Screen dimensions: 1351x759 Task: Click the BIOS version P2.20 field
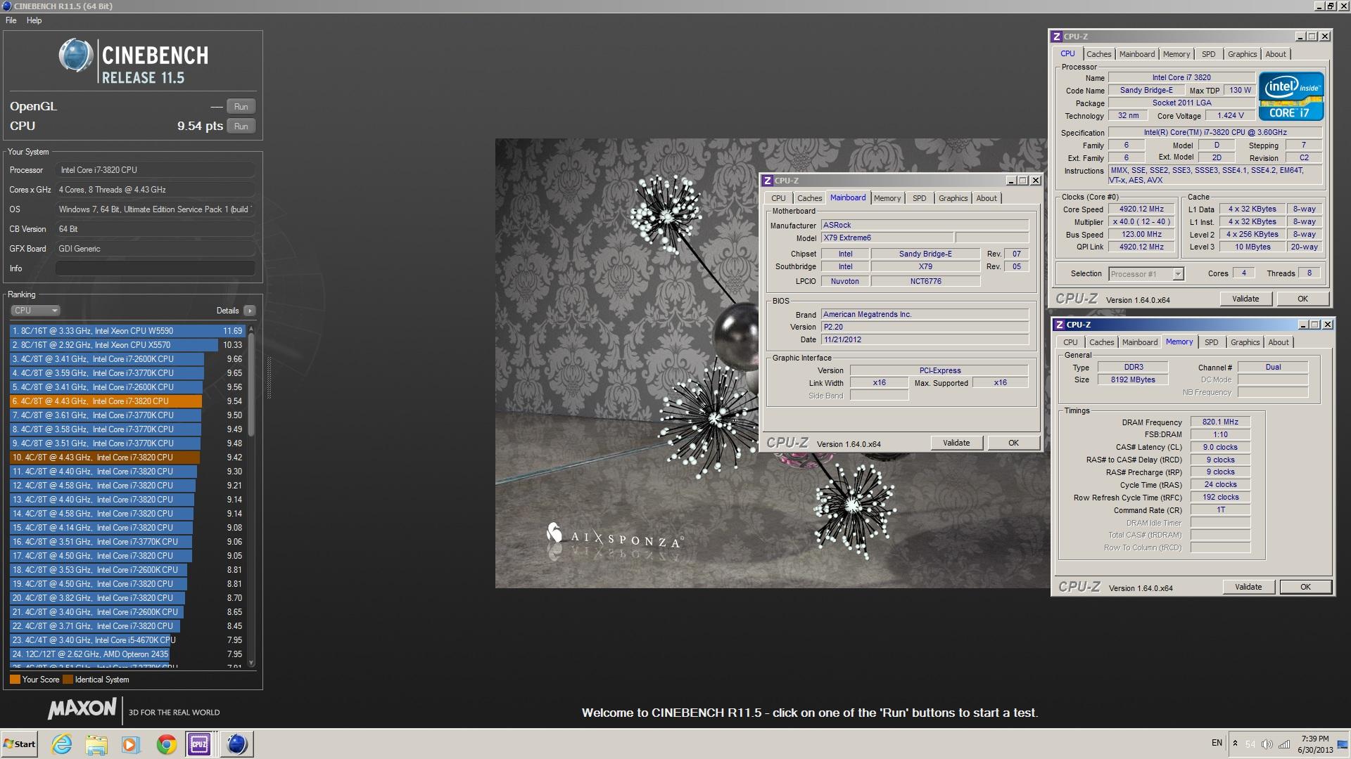pos(925,327)
